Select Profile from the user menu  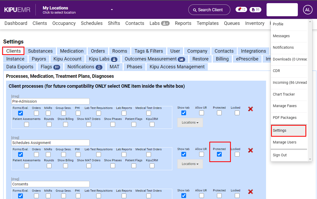tap(289, 24)
